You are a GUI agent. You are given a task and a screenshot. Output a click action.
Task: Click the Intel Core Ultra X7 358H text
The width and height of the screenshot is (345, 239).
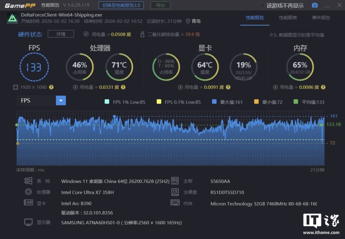coord(87,192)
